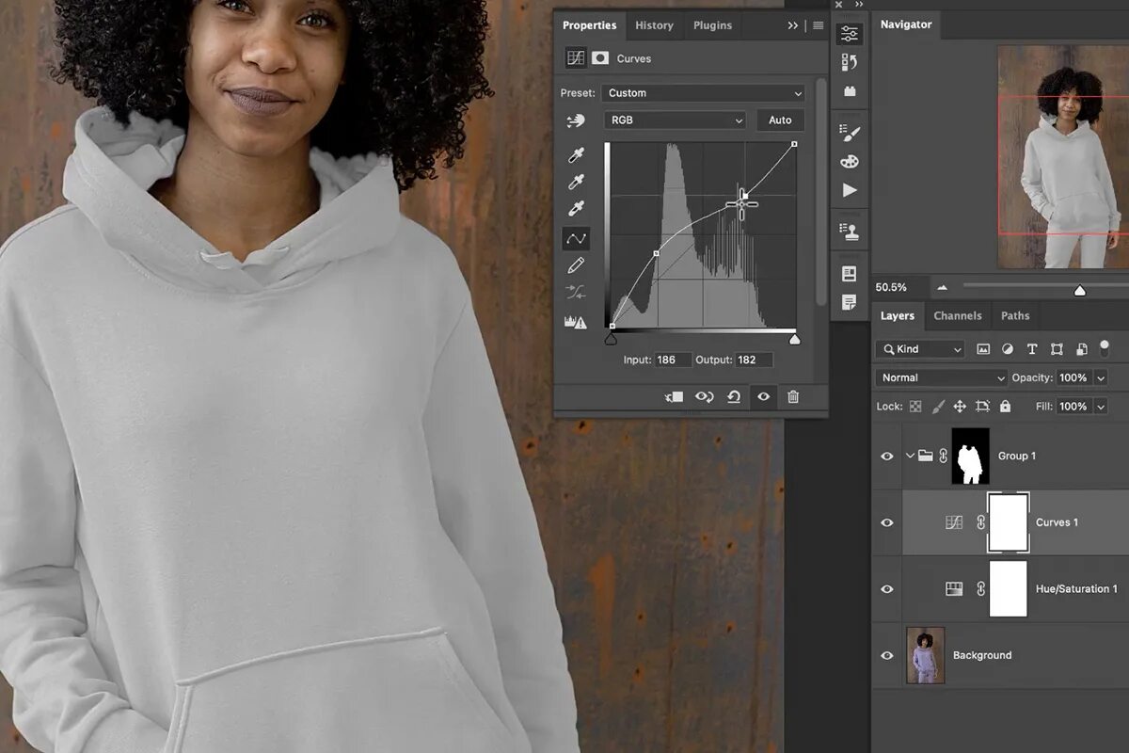
Task: Open the History panel dock icon
Action: [x=850, y=63]
